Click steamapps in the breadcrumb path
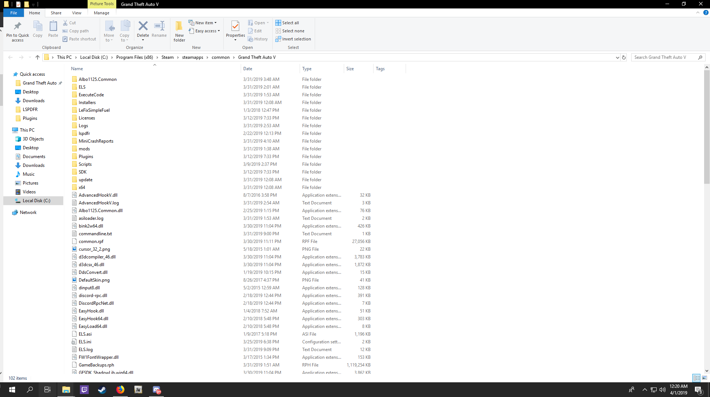710x397 pixels. pyautogui.click(x=192, y=57)
